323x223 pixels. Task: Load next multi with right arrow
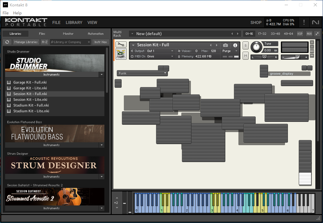pos(238,33)
